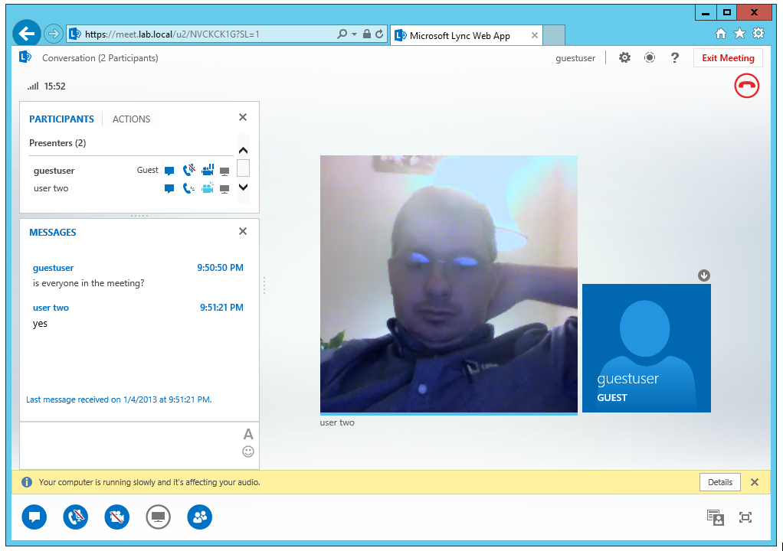
Task: Click the Exit Meeting button
Action: pos(728,58)
